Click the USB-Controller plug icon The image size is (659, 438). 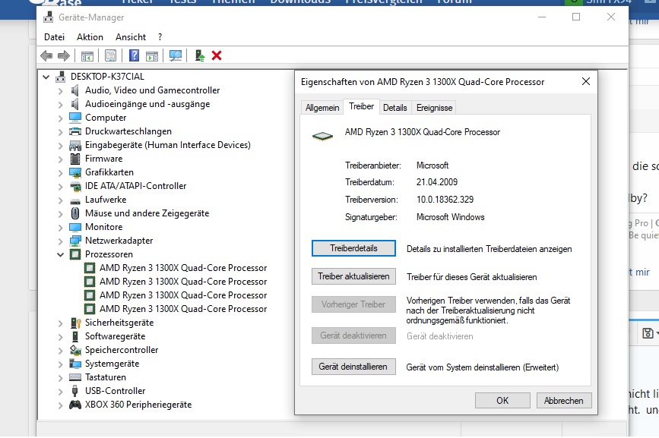coord(74,391)
